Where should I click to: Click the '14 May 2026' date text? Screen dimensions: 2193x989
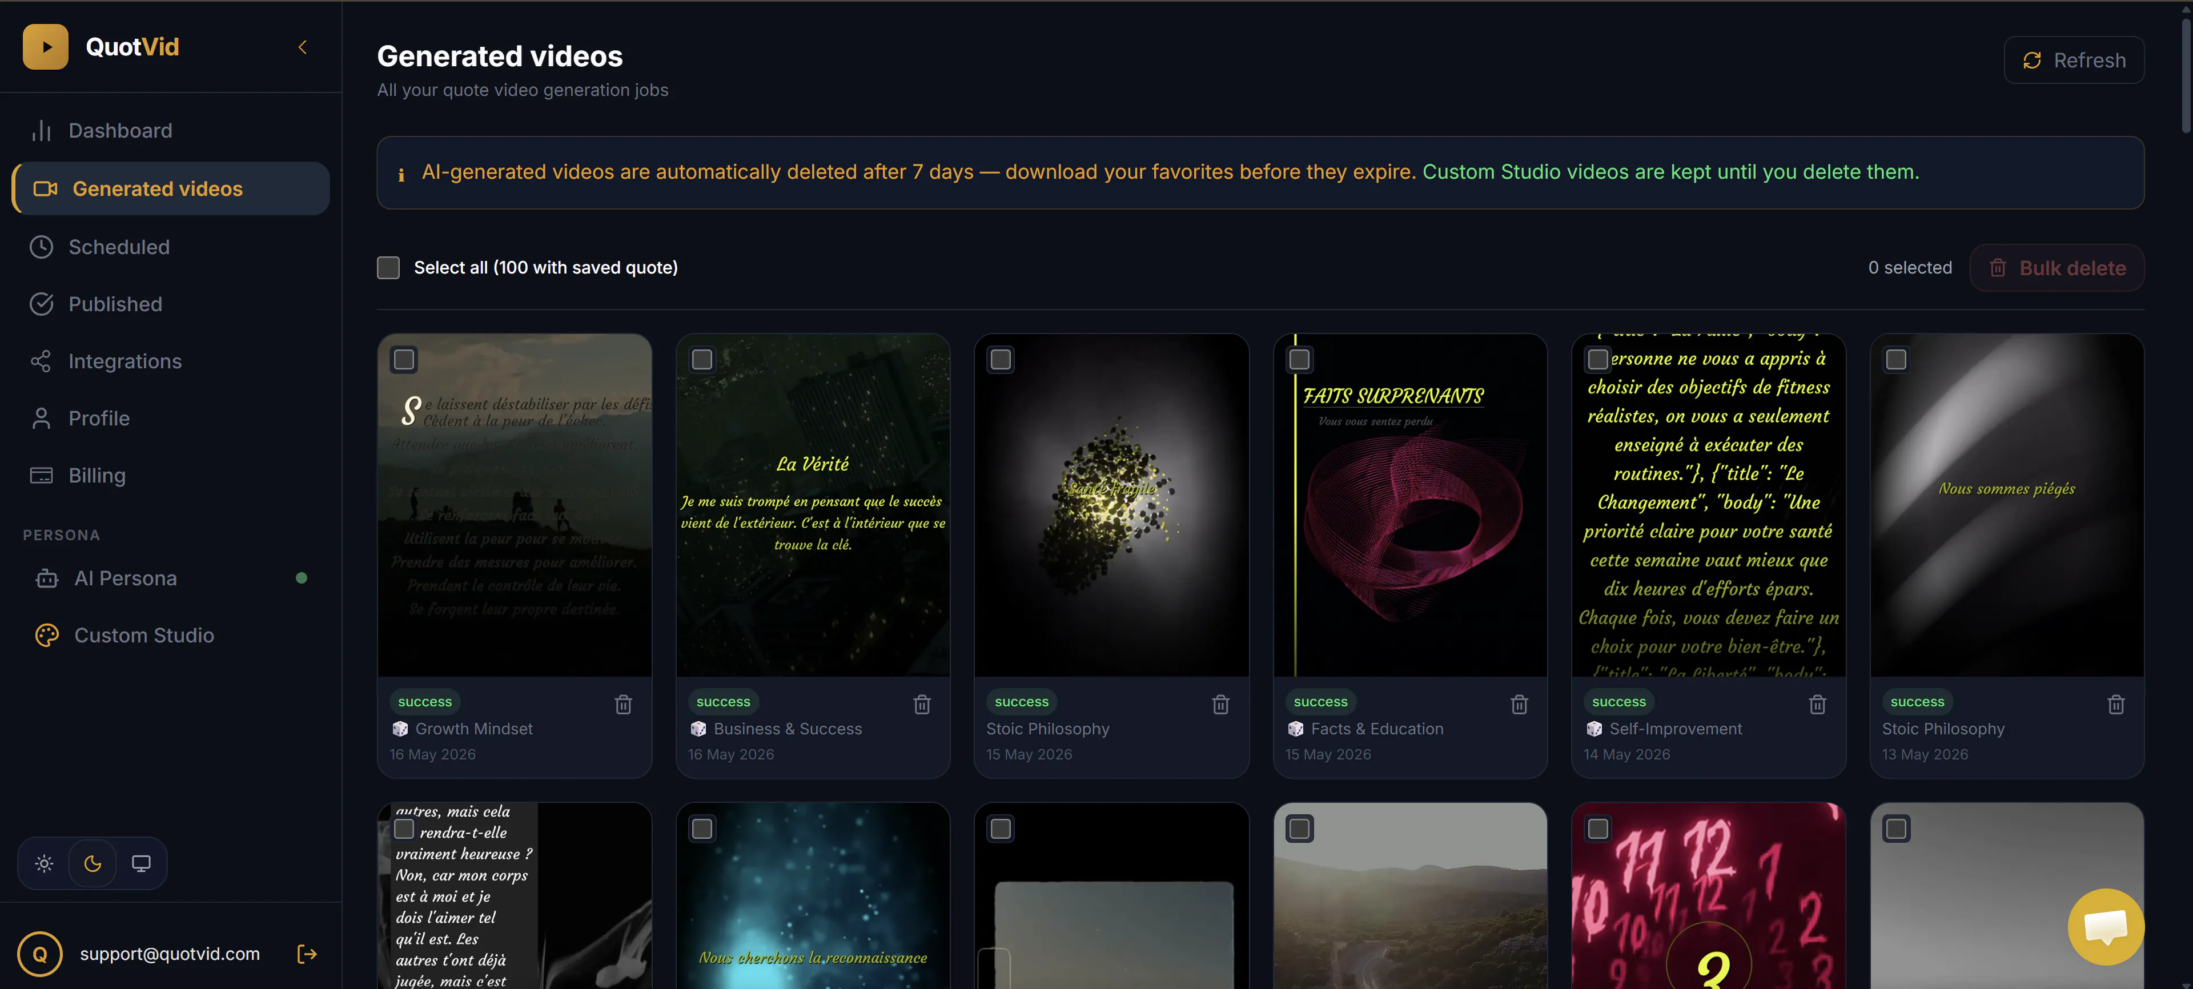point(1627,754)
